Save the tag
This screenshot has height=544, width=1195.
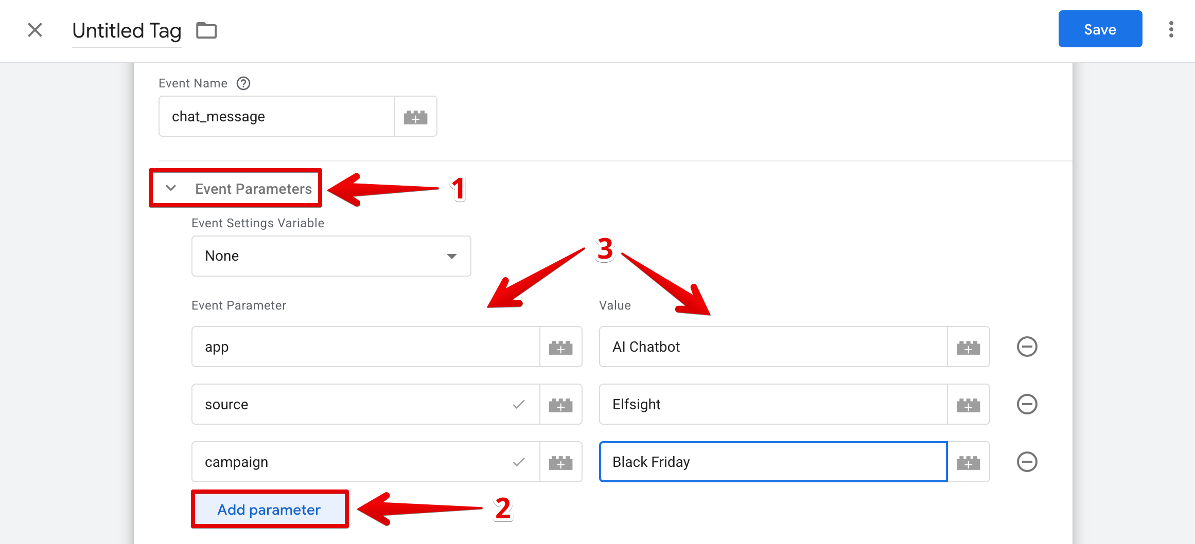point(1100,29)
